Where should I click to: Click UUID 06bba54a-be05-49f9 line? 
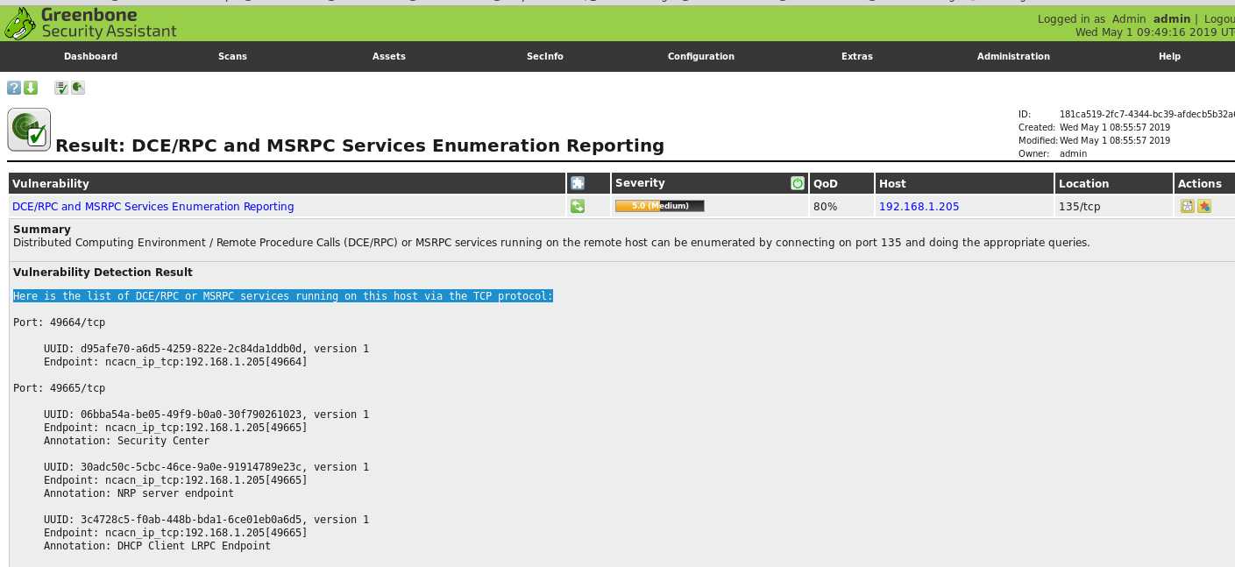tap(206, 415)
